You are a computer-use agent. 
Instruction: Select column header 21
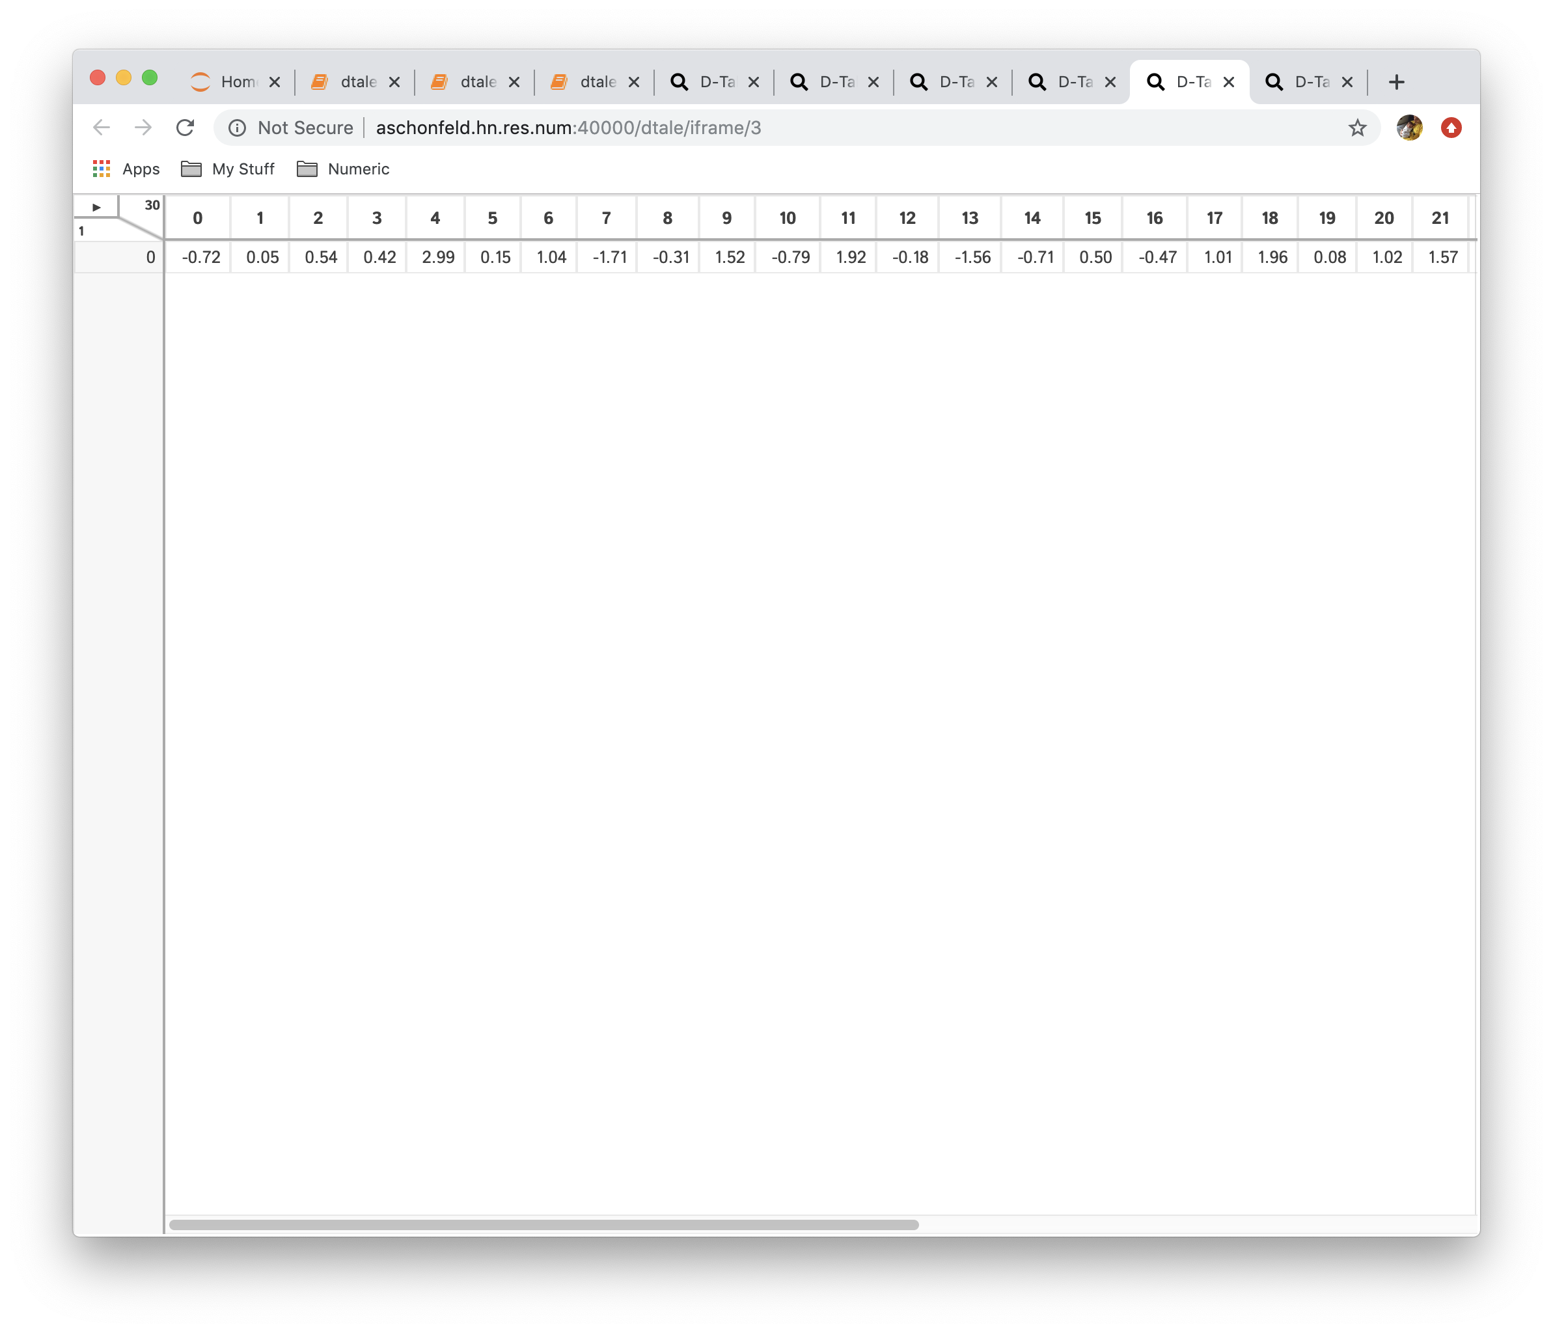(1440, 218)
